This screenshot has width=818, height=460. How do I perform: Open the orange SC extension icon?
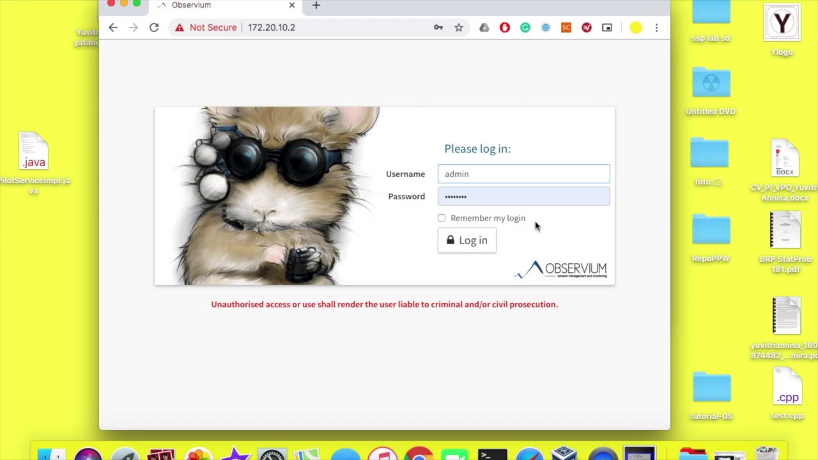[566, 27]
